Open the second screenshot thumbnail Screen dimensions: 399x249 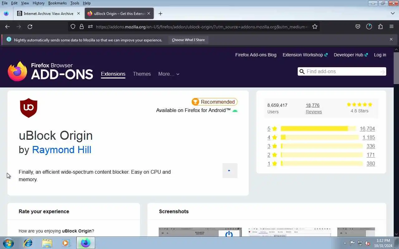290,232
